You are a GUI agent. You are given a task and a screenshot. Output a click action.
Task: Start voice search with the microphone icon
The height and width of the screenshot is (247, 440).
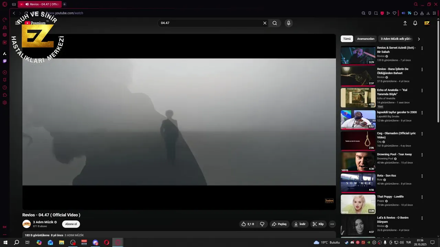coord(288,23)
